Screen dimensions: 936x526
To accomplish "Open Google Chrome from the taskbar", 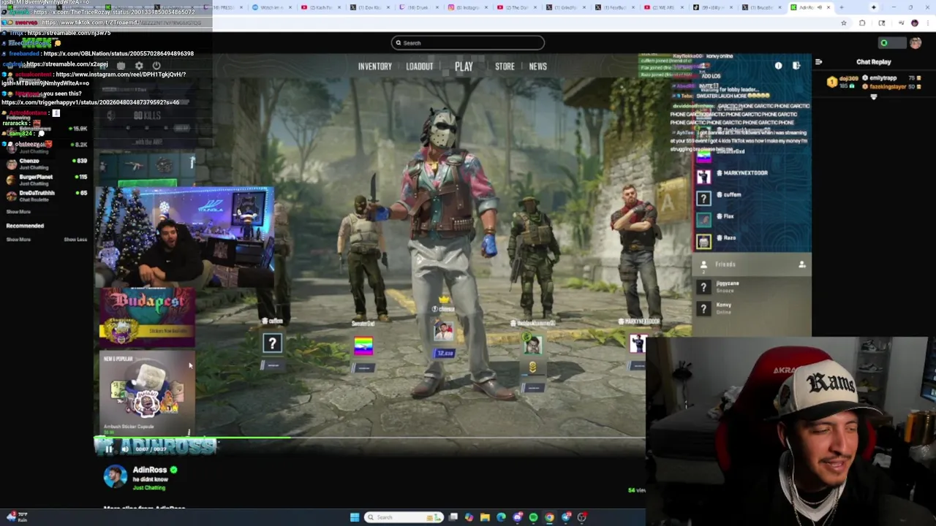I will 550,517.
